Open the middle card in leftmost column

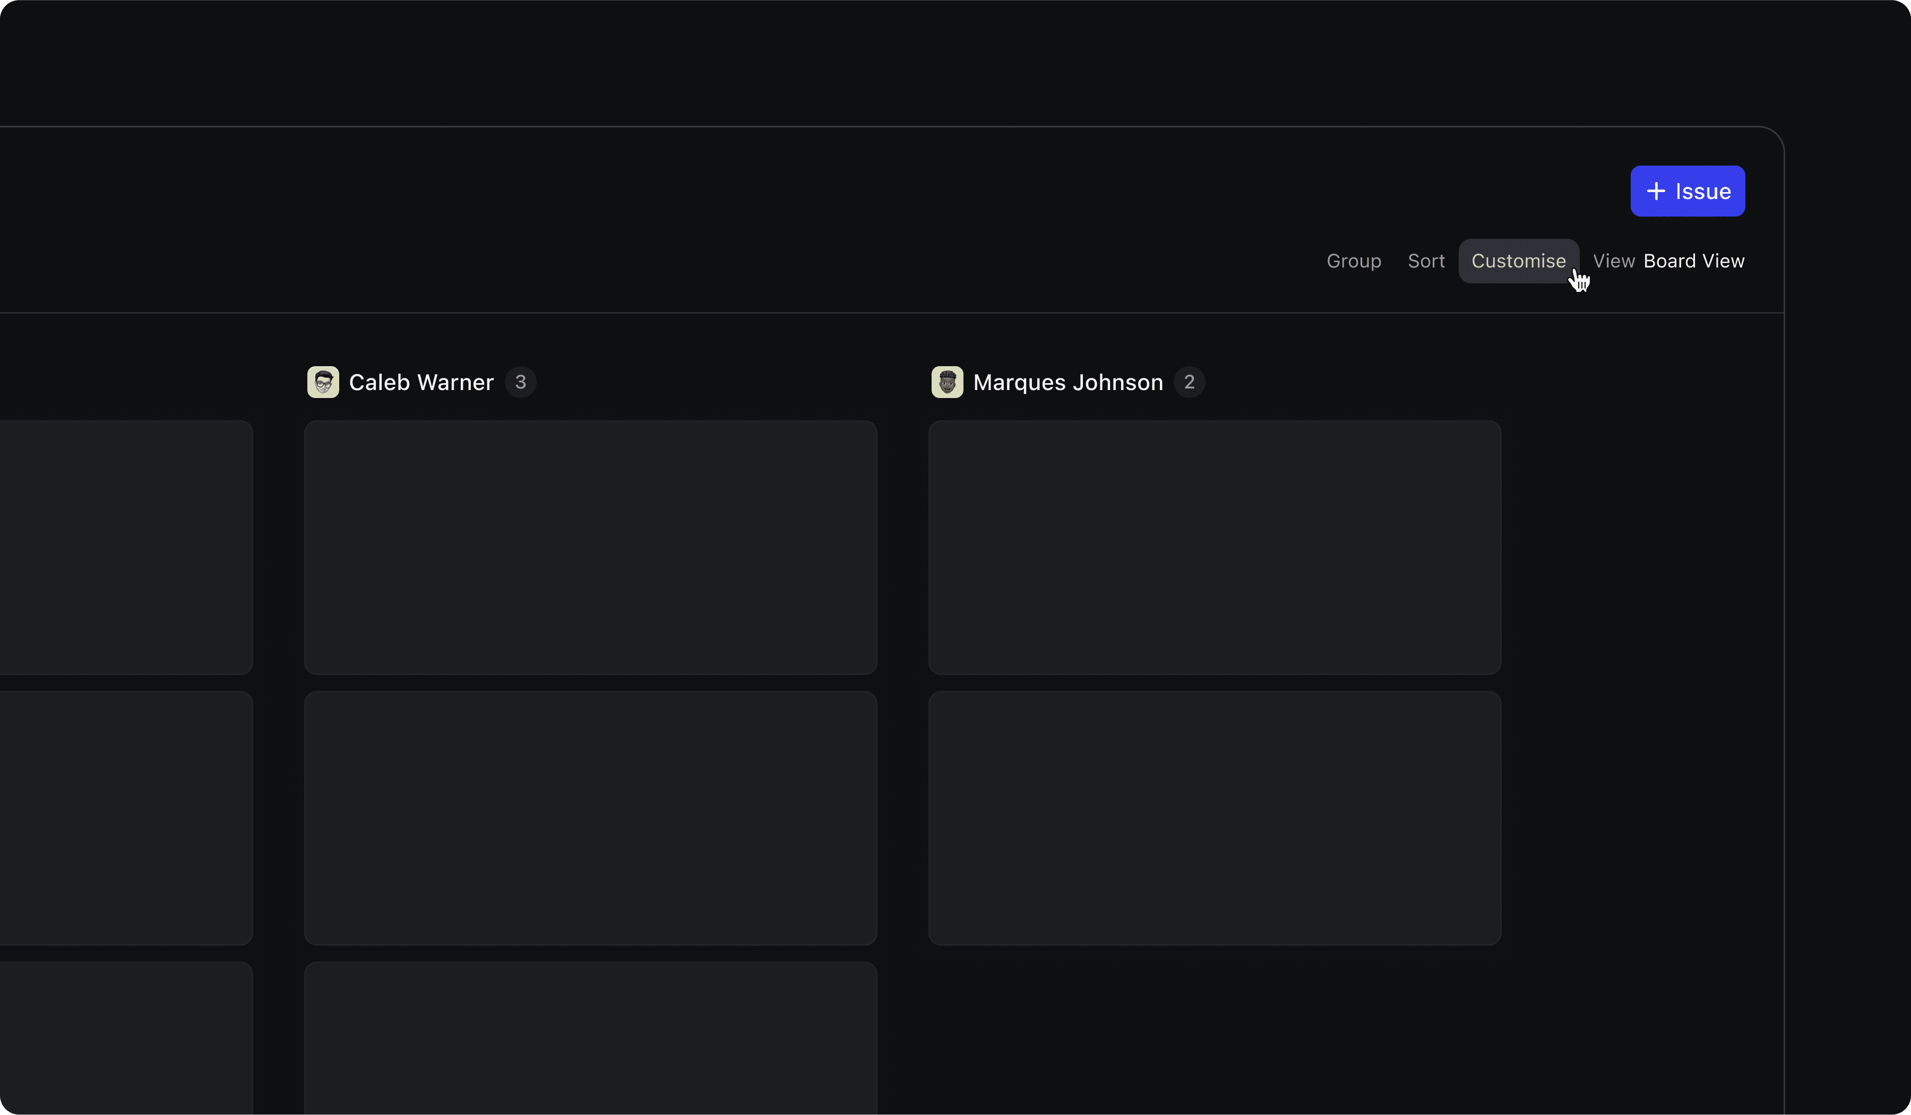click(125, 818)
